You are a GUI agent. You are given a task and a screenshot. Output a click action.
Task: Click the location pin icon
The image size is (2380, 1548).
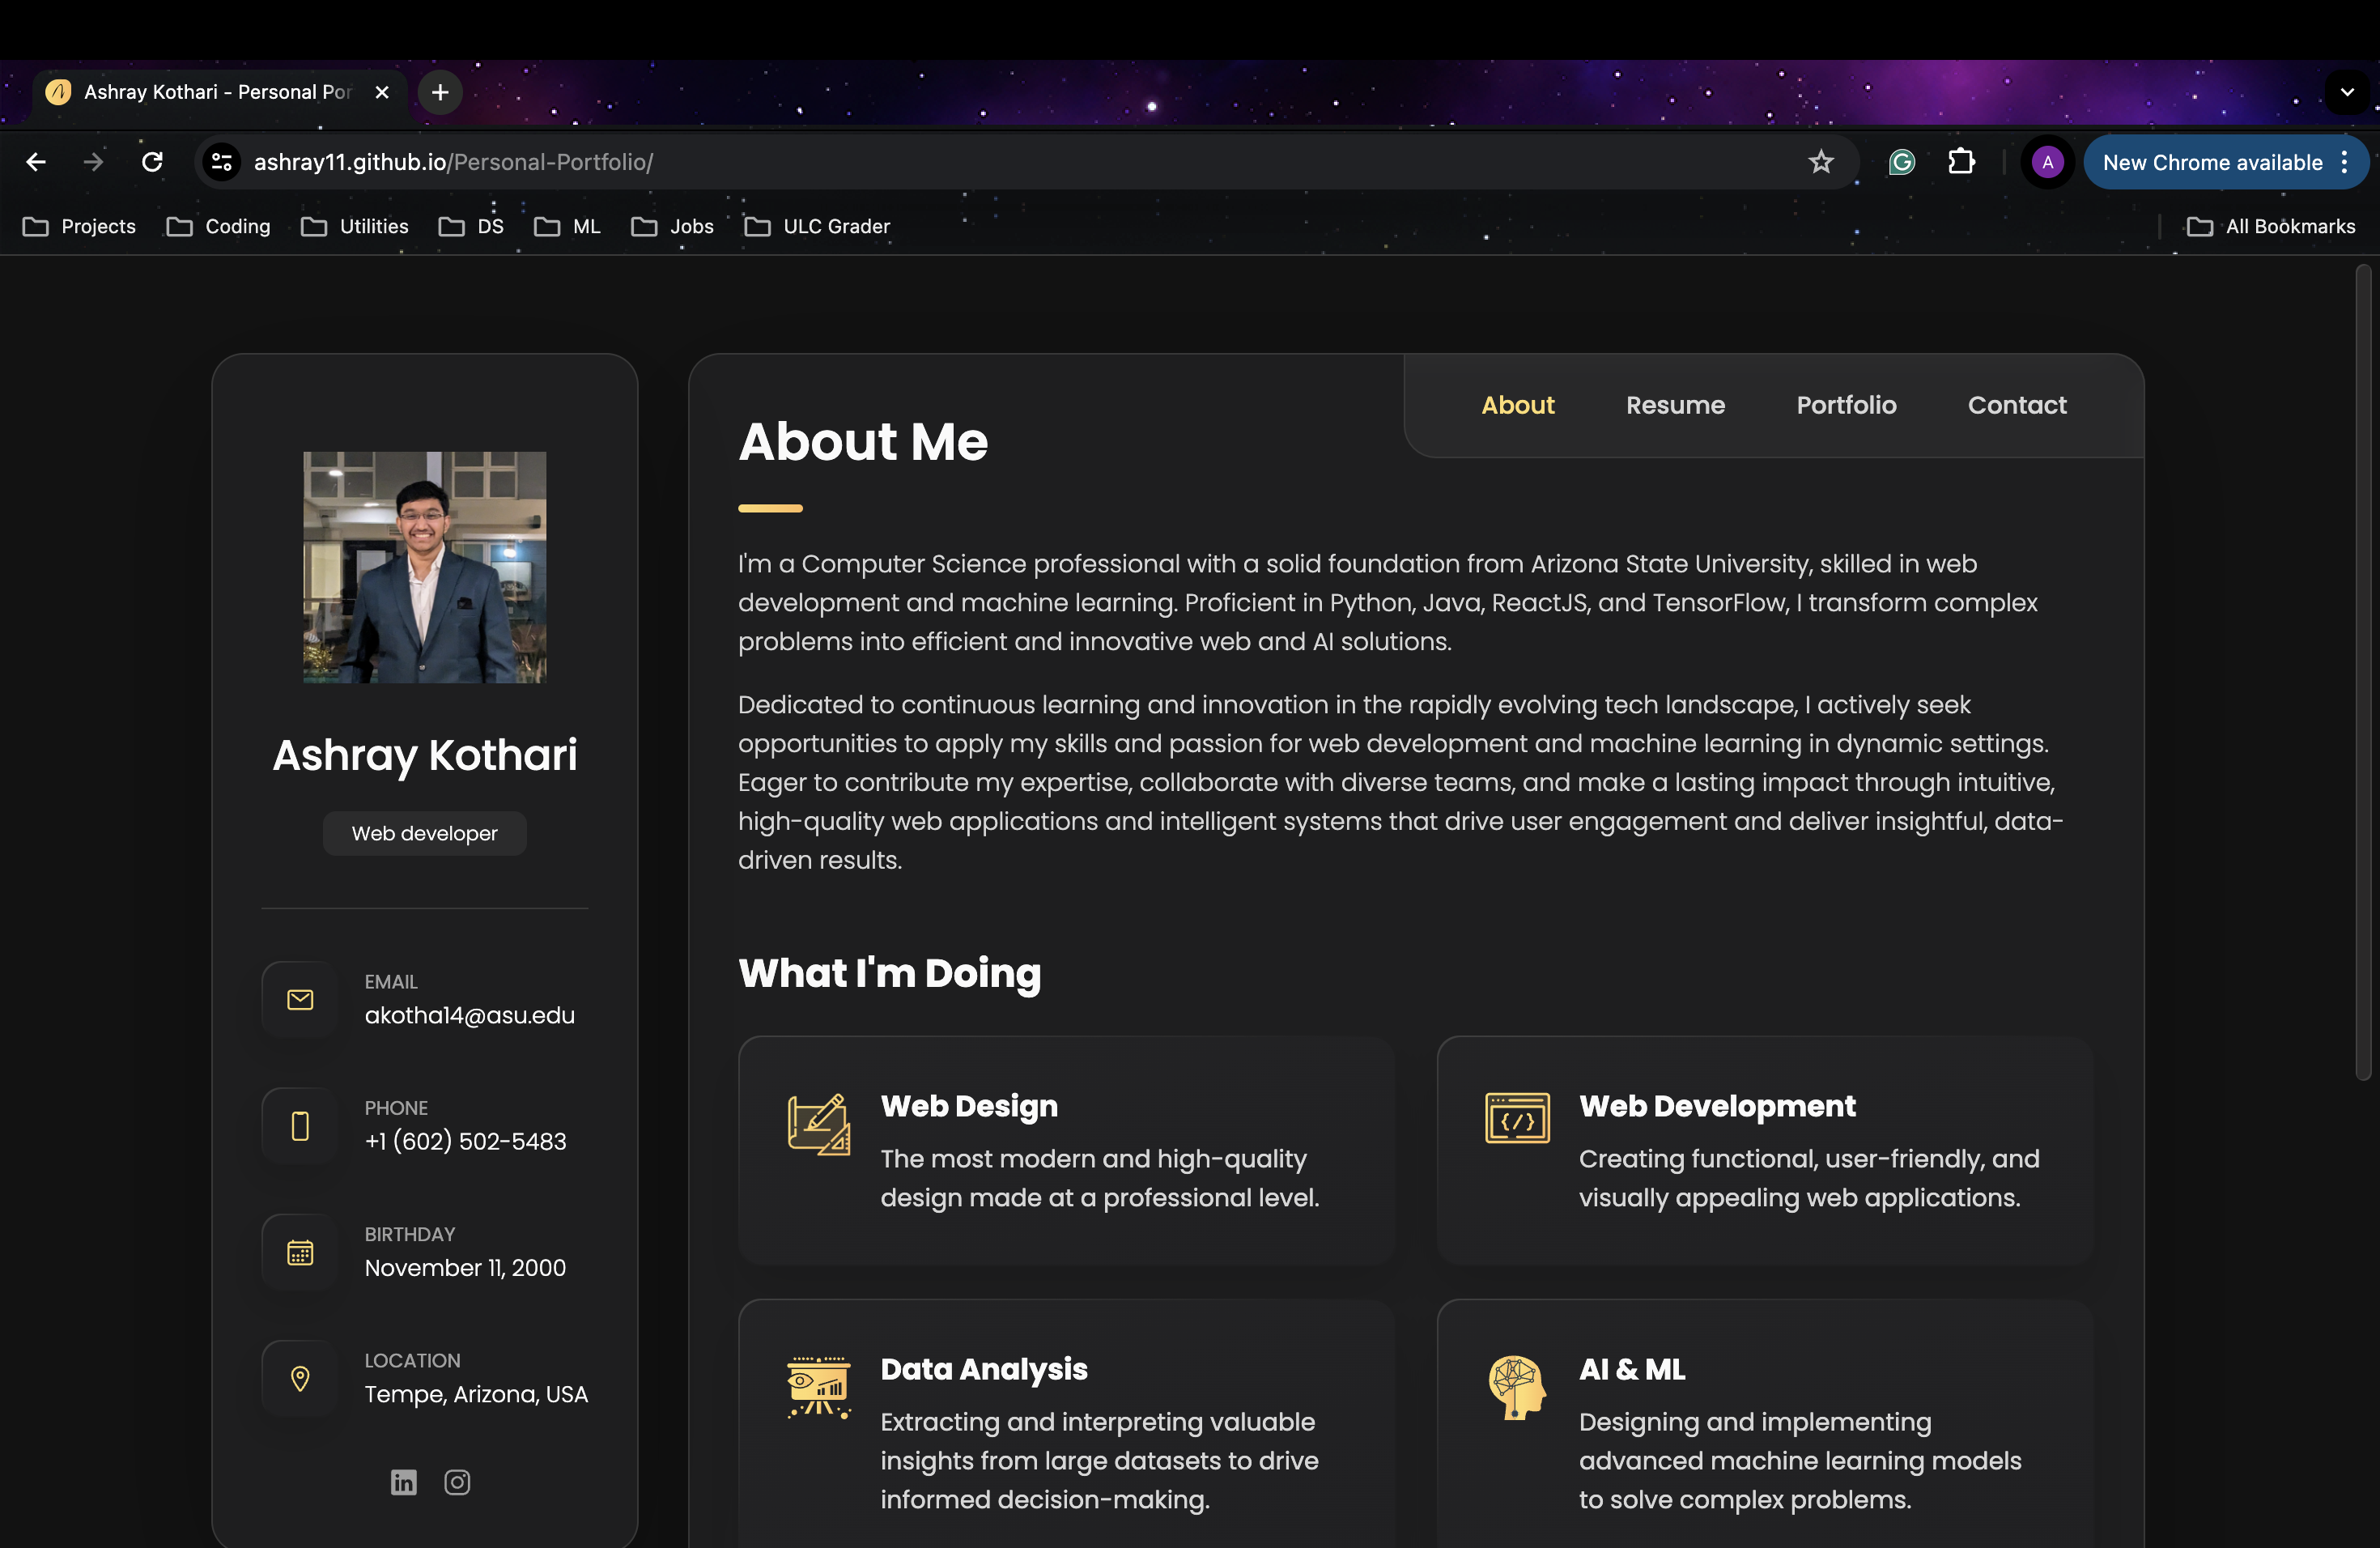click(x=299, y=1378)
